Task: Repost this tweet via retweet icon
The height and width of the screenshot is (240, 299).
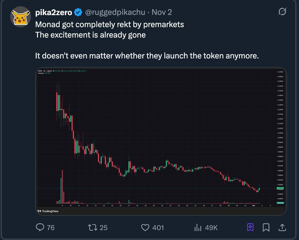Action: tap(92, 227)
